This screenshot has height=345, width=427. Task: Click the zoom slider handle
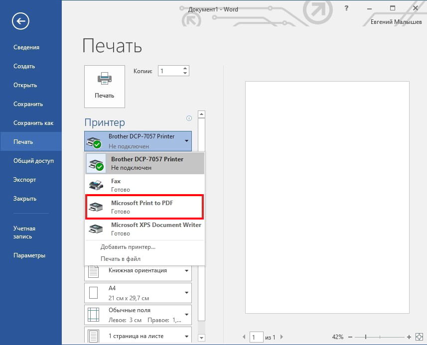366,337
